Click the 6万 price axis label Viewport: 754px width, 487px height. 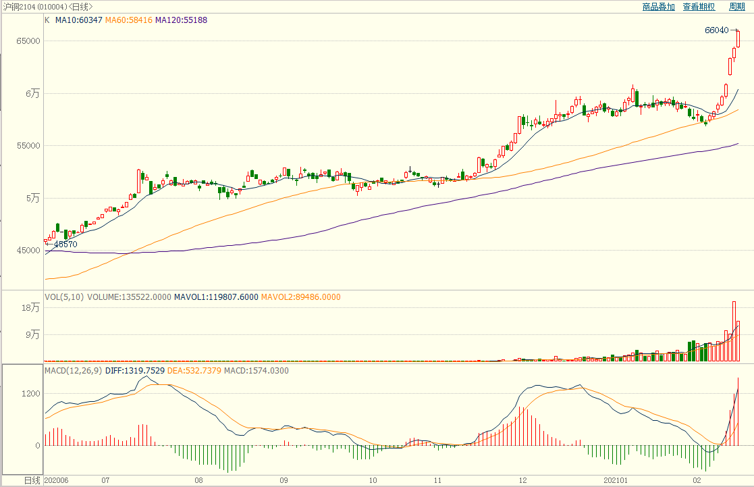[x=32, y=94]
